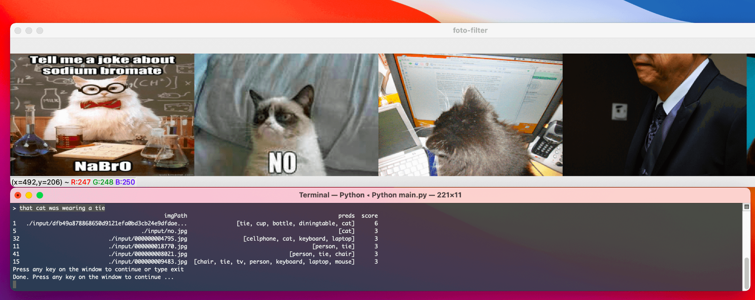Click the Terminal split pane icon
Viewport: 755px width, 300px height.
(x=747, y=207)
